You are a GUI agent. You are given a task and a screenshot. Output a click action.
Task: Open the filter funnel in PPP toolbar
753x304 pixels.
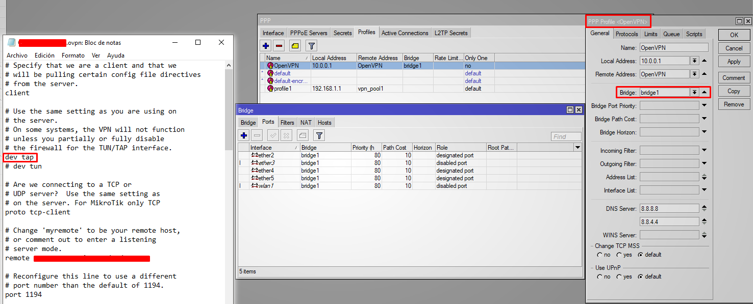click(x=311, y=46)
